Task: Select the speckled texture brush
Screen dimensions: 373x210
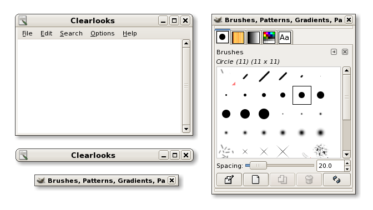Action: pos(320,151)
